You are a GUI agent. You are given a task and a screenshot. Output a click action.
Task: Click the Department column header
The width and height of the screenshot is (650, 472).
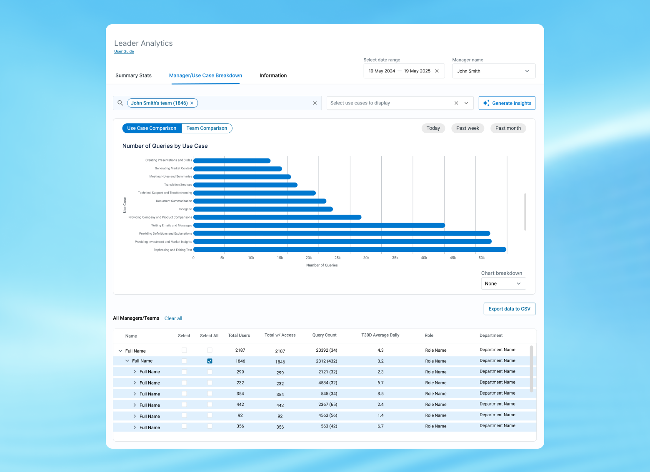[x=491, y=335]
